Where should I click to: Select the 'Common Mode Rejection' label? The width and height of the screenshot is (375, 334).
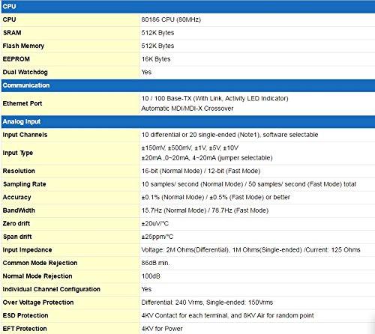(40, 263)
